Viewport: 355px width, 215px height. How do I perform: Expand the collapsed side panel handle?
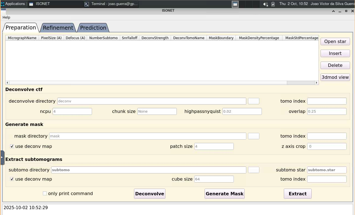coord(2,157)
